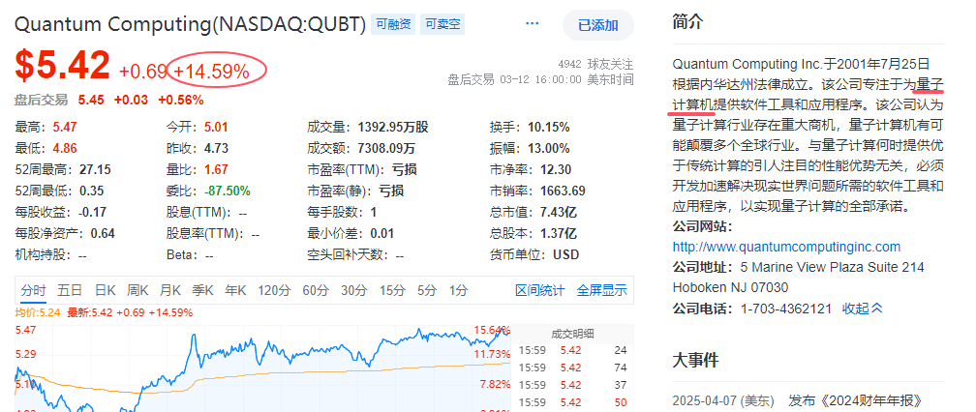
Task: Click the 最高 value 5.47
Action: pos(66,128)
